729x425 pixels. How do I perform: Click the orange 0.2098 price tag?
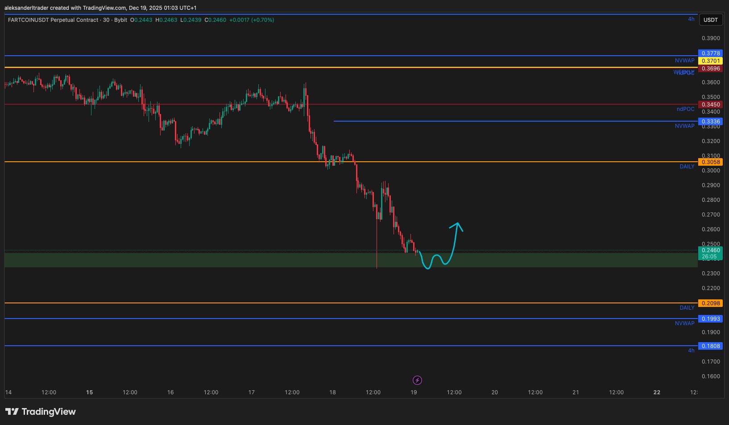click(x=710, y=303)
